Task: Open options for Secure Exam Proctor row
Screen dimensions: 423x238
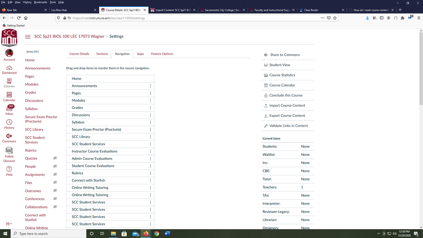Action: [x=151, y=130]
